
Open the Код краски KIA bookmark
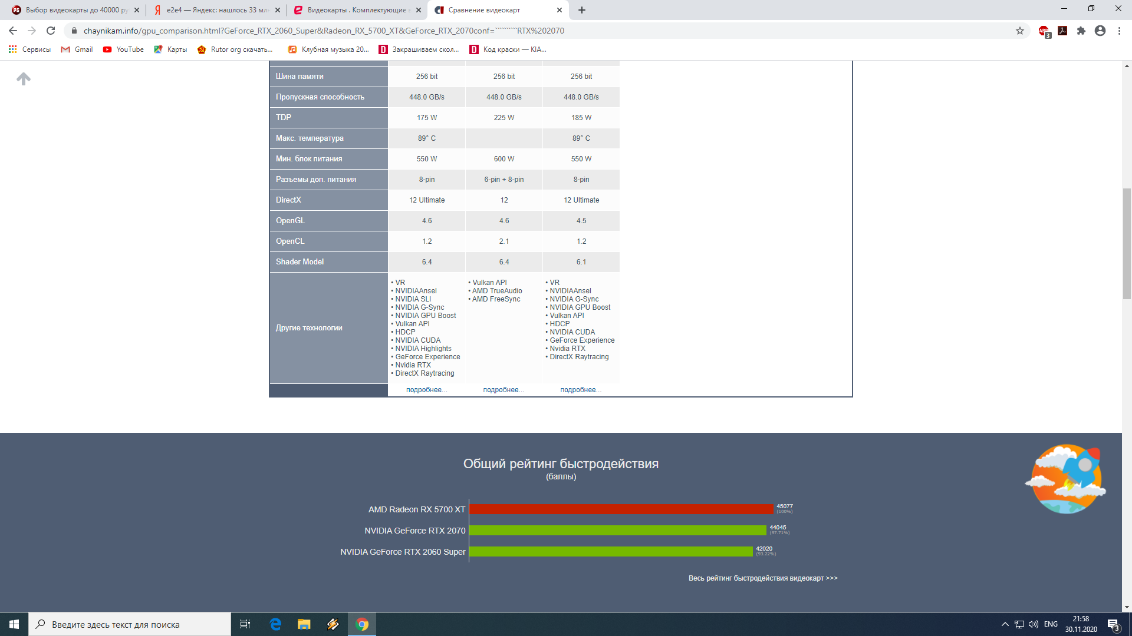tap(508, 49)
